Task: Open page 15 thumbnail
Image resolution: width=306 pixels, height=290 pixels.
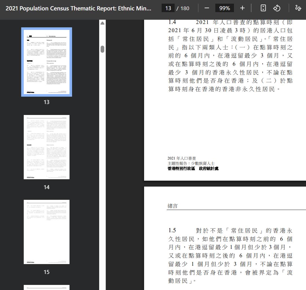Action: (x=47, y=232)
